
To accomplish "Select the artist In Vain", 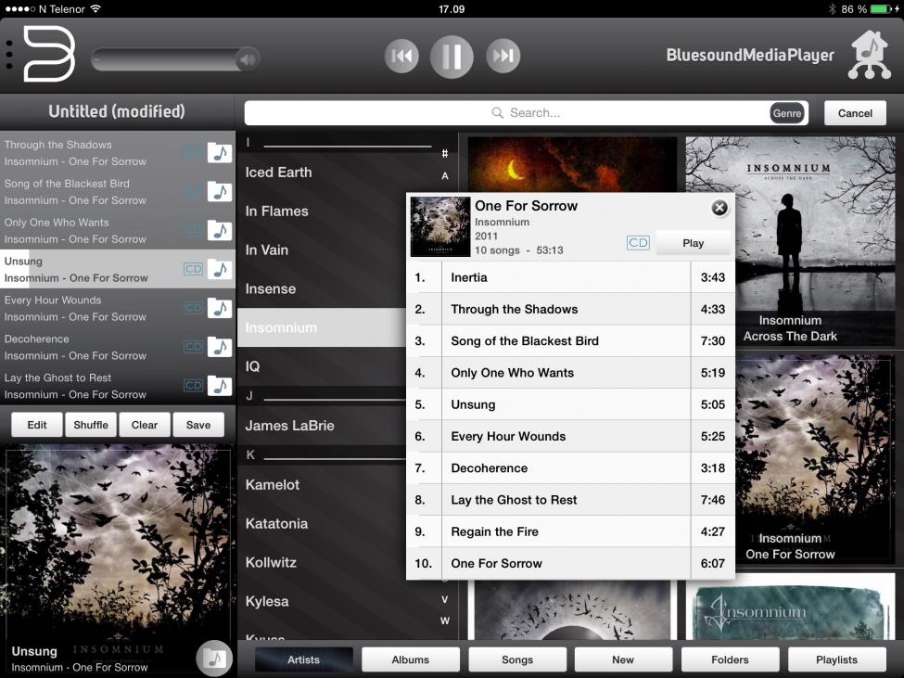I will tap(322, 249).
